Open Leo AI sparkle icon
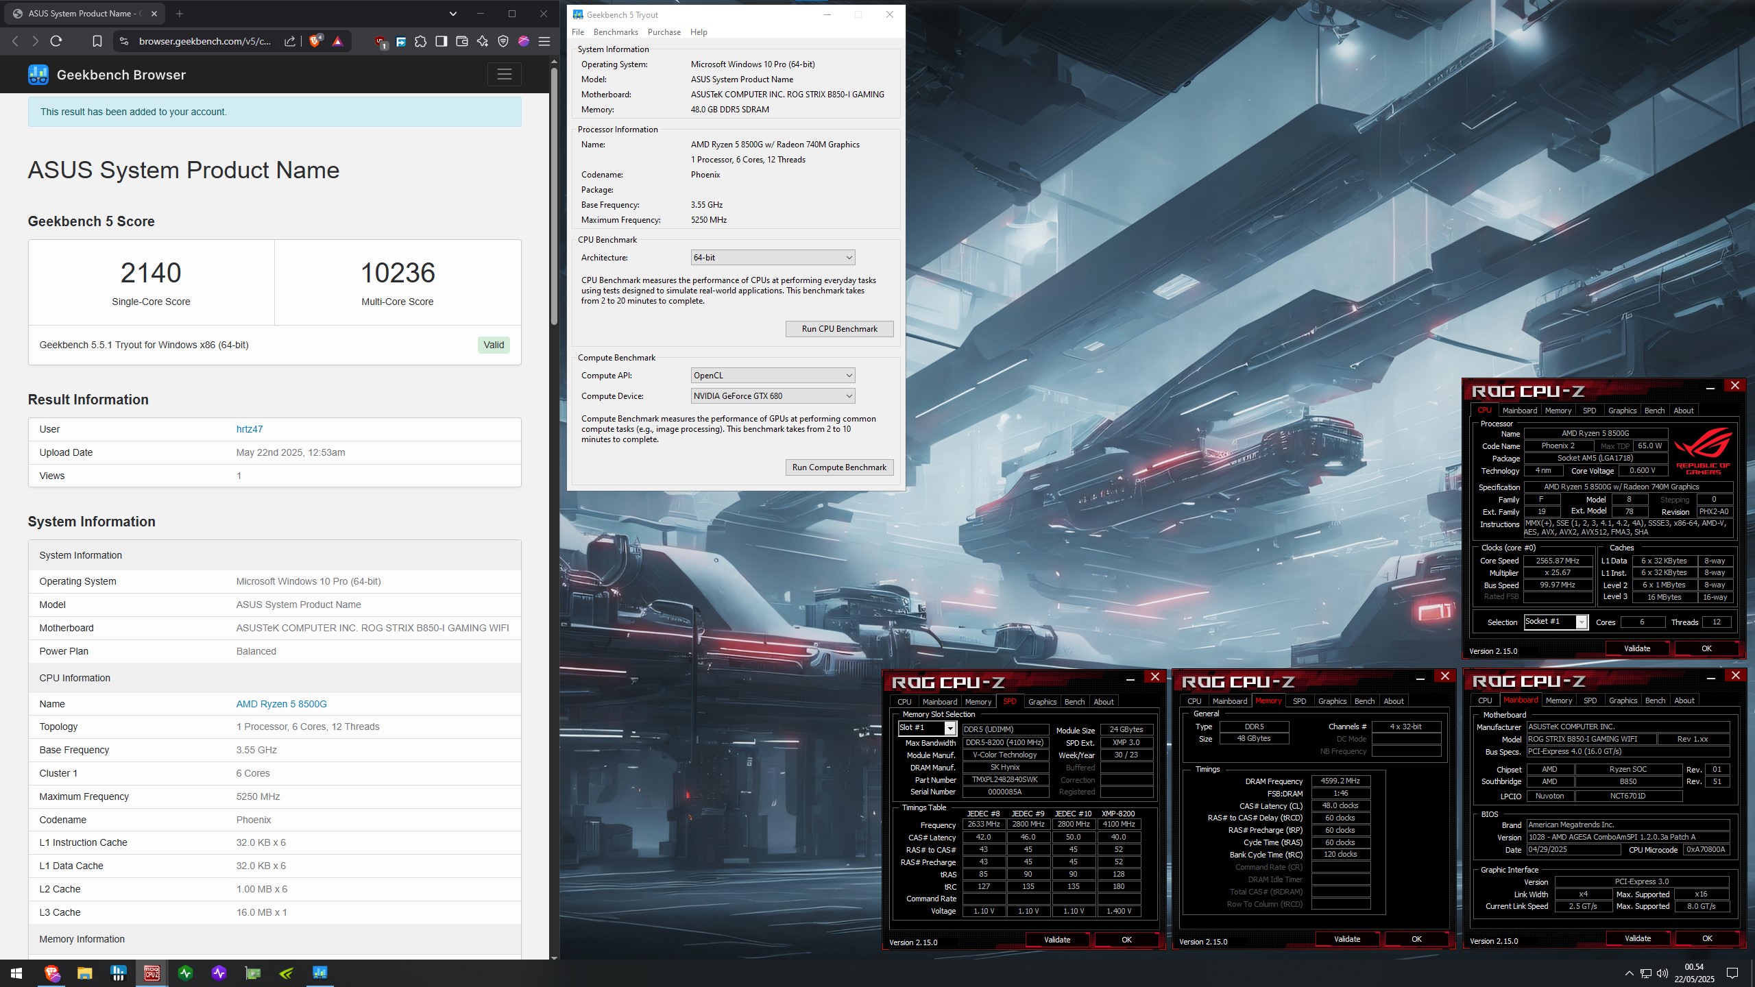Viewport: 1755px width, 987px height. click(483, 41)
